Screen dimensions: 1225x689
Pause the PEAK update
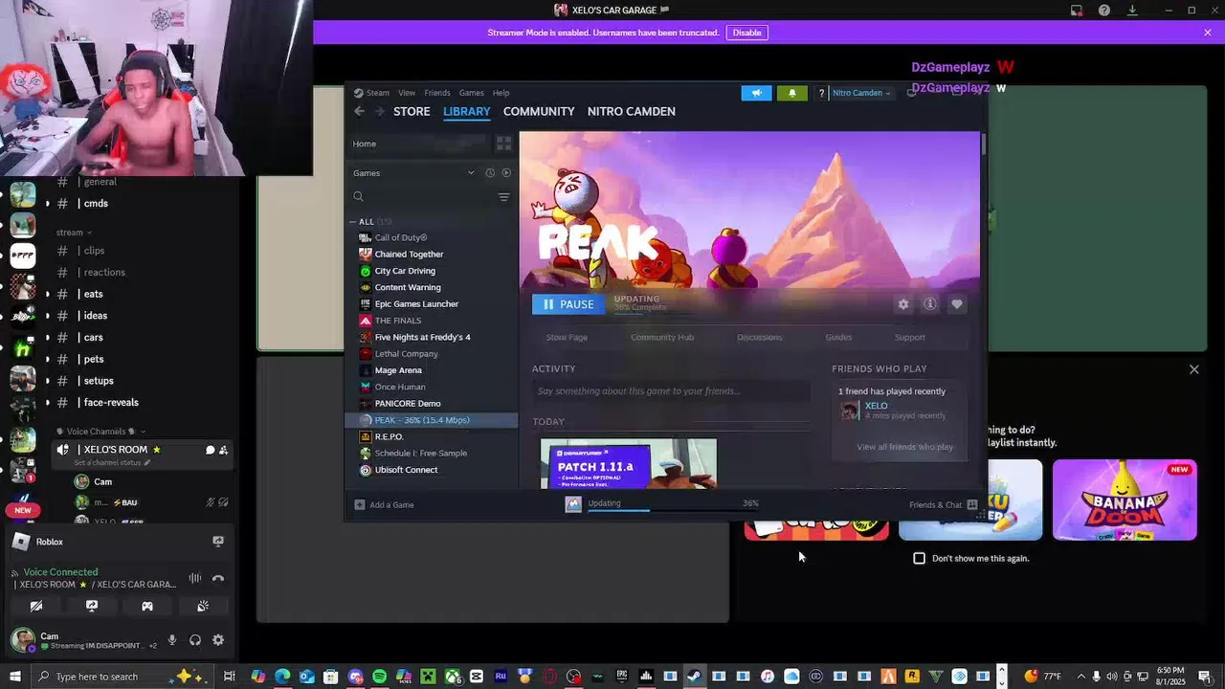point(568,304)
